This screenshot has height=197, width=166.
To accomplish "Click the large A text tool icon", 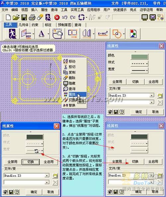I will click(x=41, y=34).
